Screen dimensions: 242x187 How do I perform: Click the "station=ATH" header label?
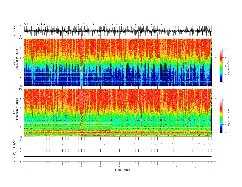pyautogui.click(x=113, y=24)
